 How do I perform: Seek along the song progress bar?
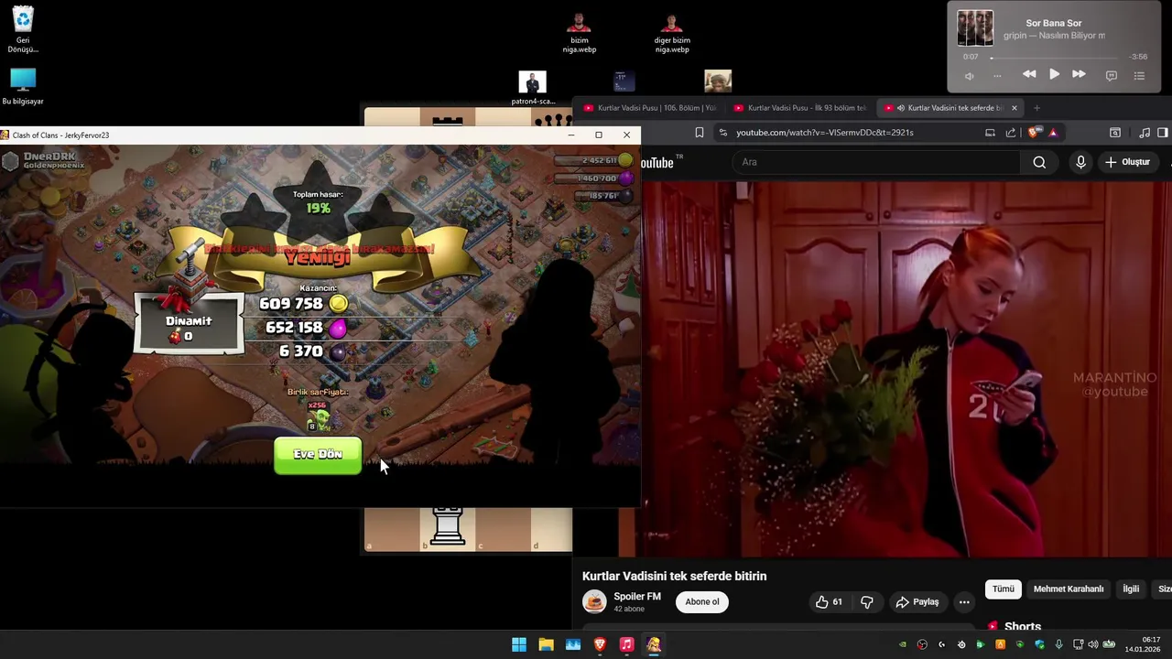tap(1055, 57)
